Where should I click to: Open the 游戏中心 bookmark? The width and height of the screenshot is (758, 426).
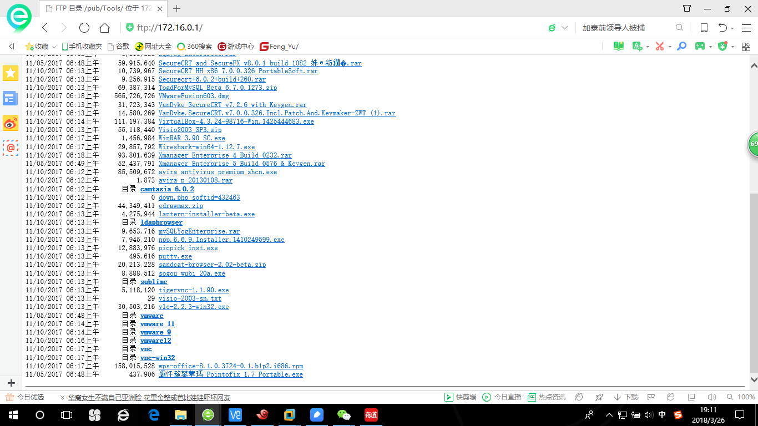[x=236, y=47]
